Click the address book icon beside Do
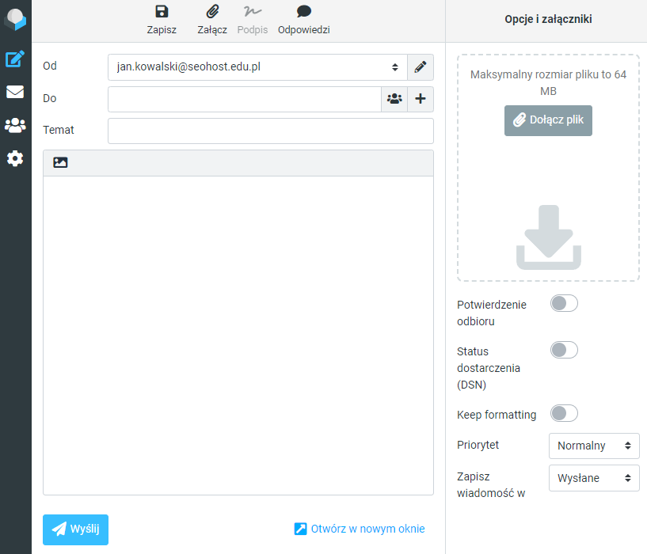This screenshot has height=554, width=647. [x=394, y=99]
